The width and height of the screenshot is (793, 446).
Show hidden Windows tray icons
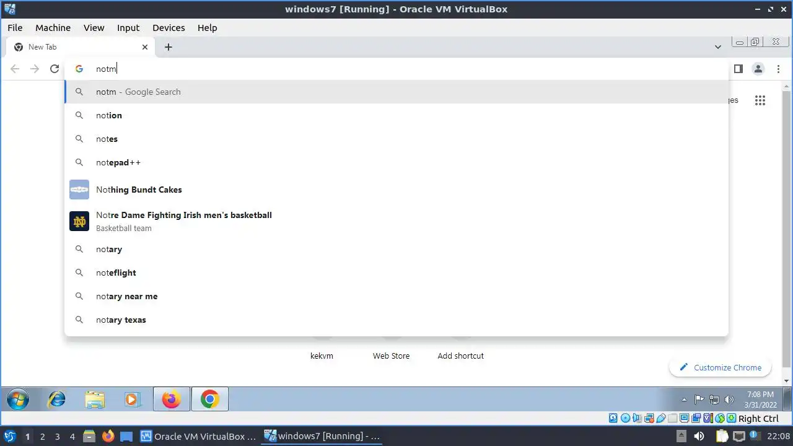click(x=684, y=400)
